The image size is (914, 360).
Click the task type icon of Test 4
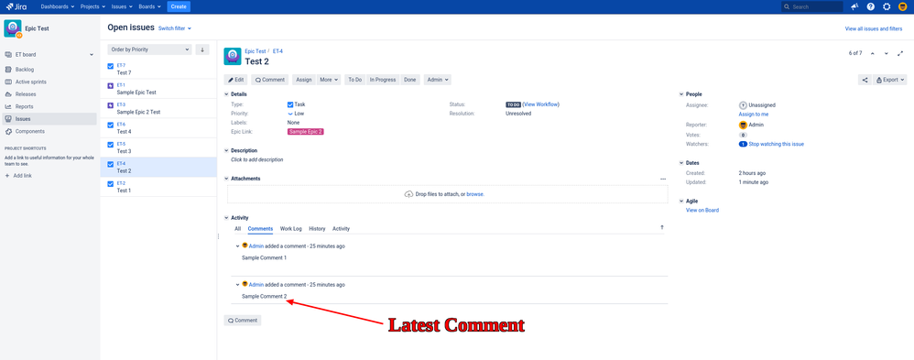coord(111,125)
